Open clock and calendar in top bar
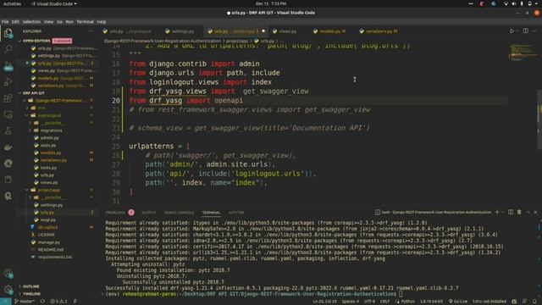This screenshot has width=542, height=305. coord(271,3)
